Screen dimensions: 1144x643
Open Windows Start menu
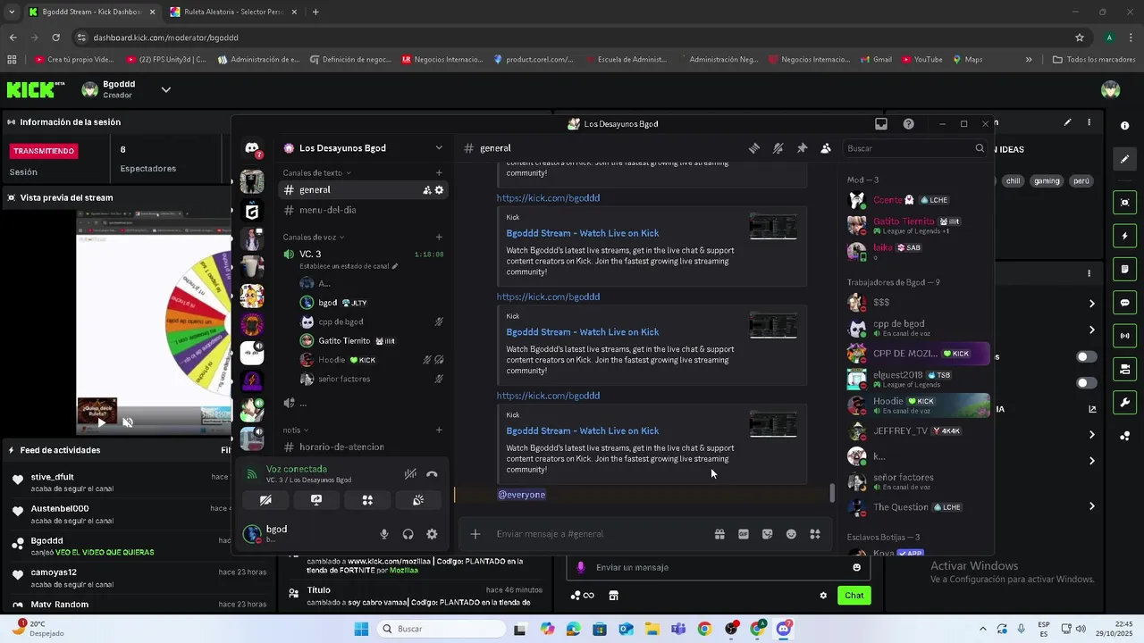361,629
